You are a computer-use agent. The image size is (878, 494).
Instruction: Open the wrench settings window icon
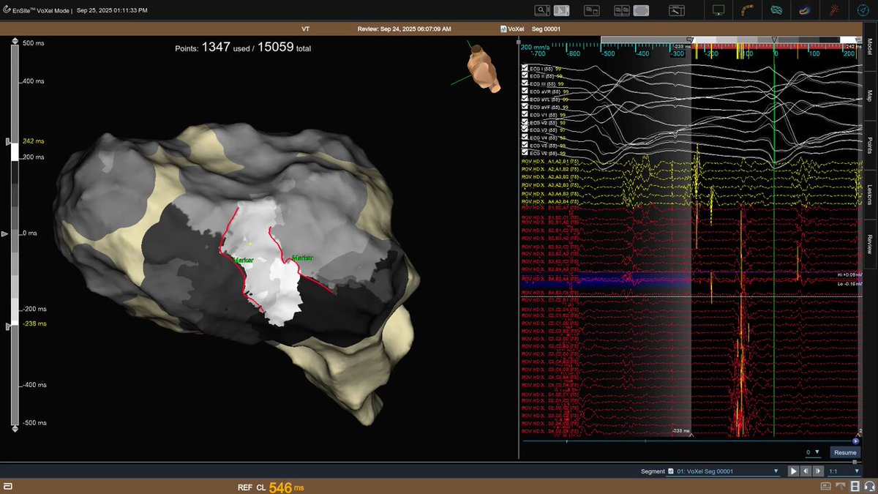pos(677,10)
